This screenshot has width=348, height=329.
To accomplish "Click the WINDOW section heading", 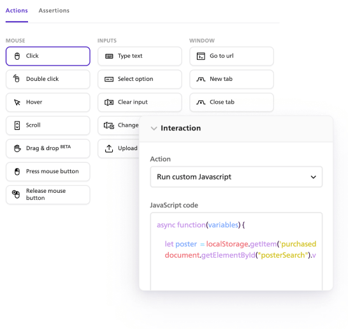I will 202,41.
